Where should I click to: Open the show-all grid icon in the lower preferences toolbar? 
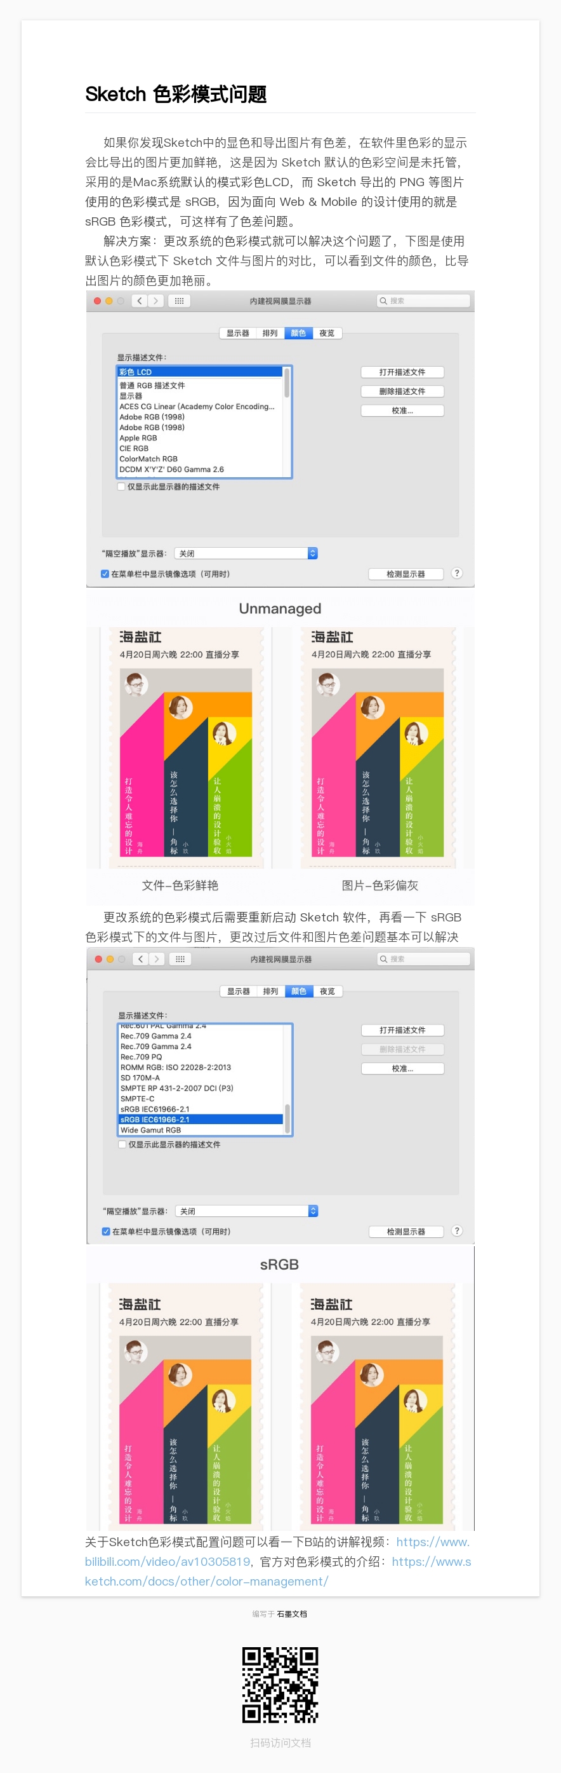coord(180,959)
